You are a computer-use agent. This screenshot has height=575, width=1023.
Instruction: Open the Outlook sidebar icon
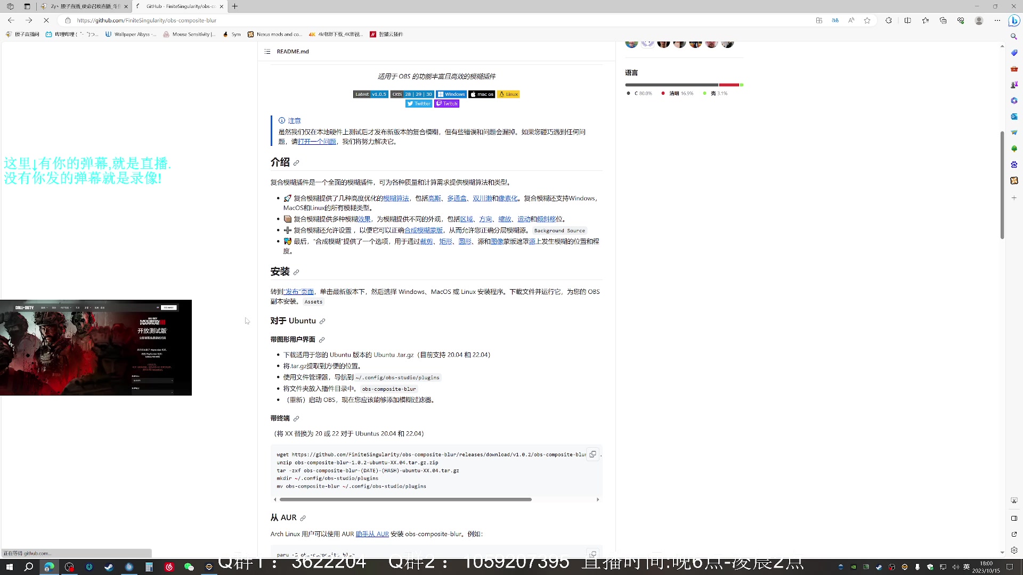click(1014, 117)
